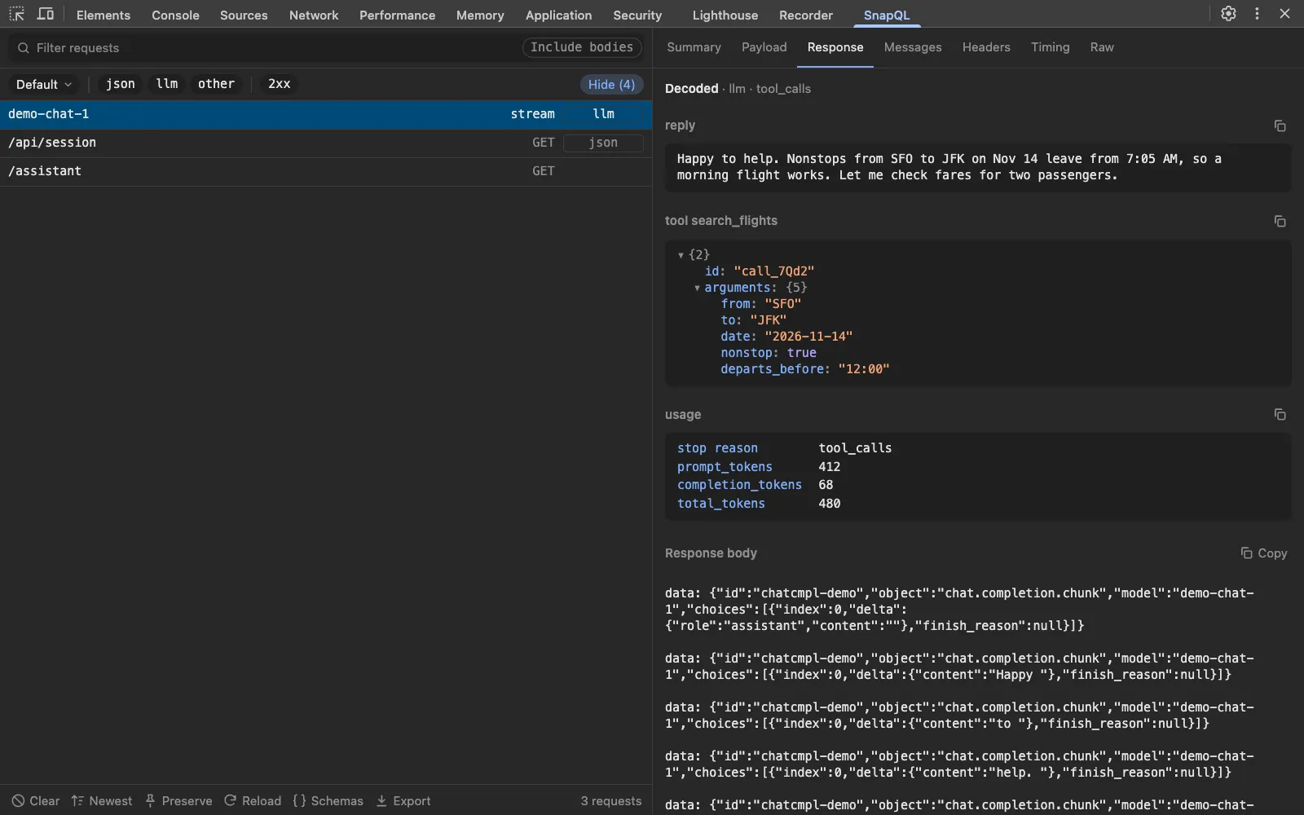
Task: Copy the Response body
Action: click(1263, 553)
